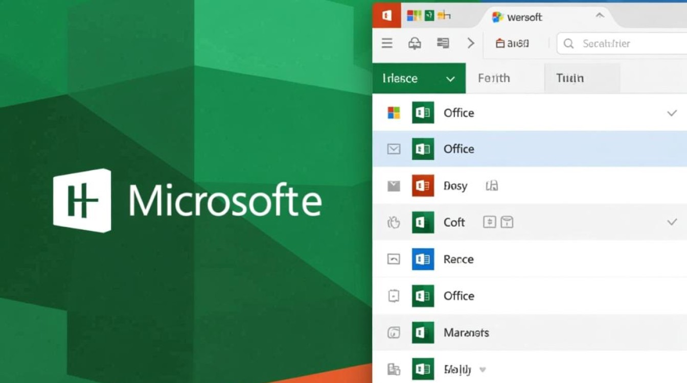
Task: Click the stacked-pages icon in the bottom list row
Action: coord(394,369)
